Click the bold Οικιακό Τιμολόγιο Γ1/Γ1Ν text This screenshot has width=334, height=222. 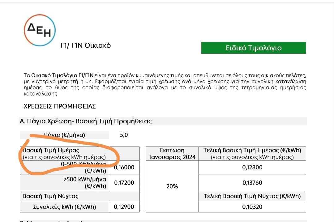click(x=62, y=75)
